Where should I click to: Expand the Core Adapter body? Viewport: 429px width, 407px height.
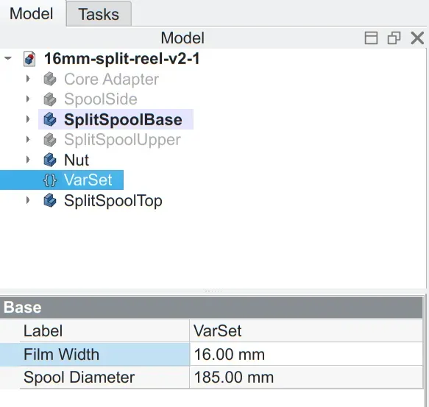click(x=28, y=79)
